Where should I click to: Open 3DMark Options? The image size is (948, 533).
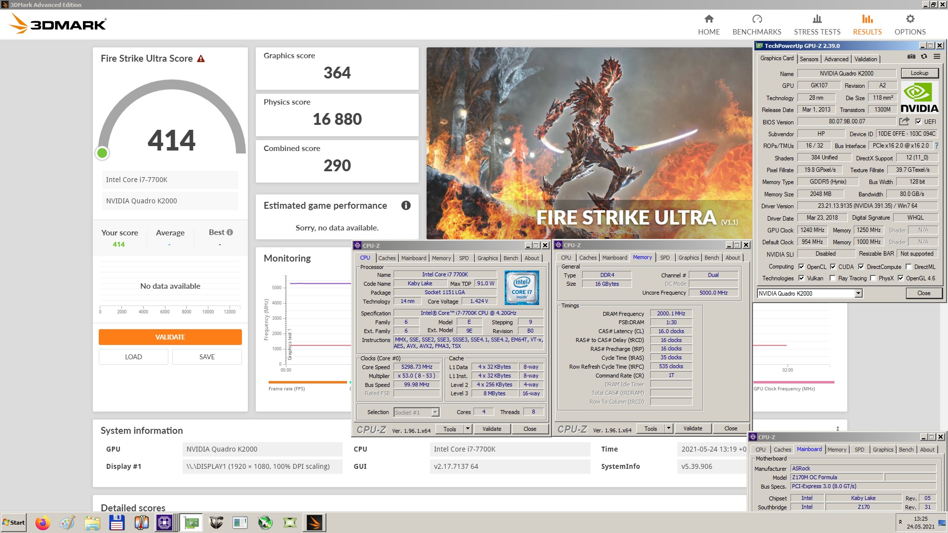tap(909, 25)
